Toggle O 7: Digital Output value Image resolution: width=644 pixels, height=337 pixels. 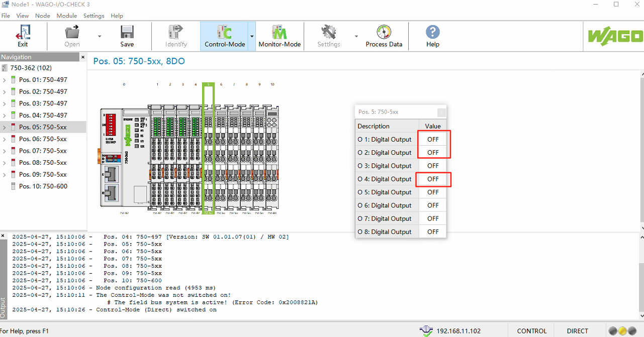click(433, 218)
